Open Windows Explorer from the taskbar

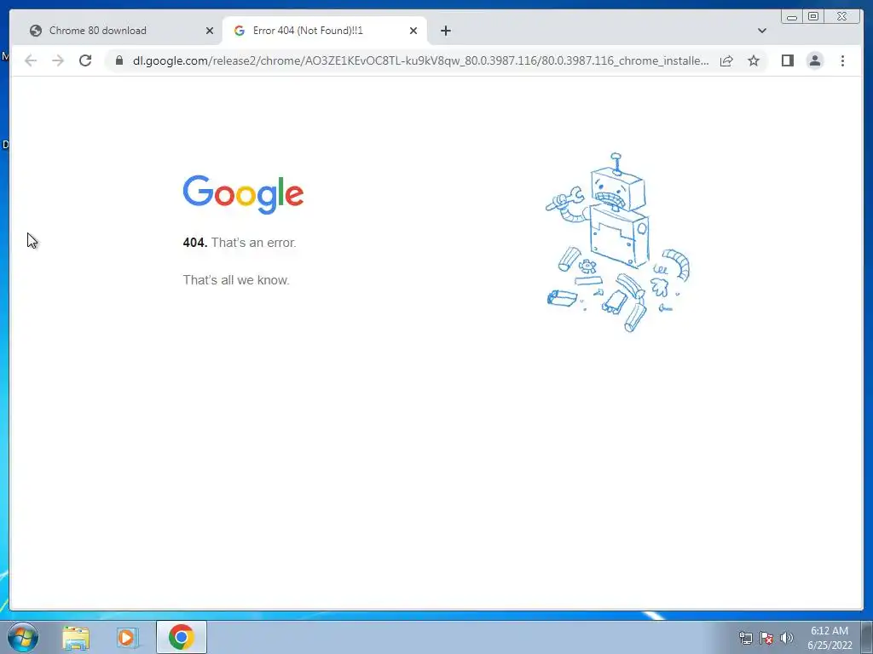[76, 638]
